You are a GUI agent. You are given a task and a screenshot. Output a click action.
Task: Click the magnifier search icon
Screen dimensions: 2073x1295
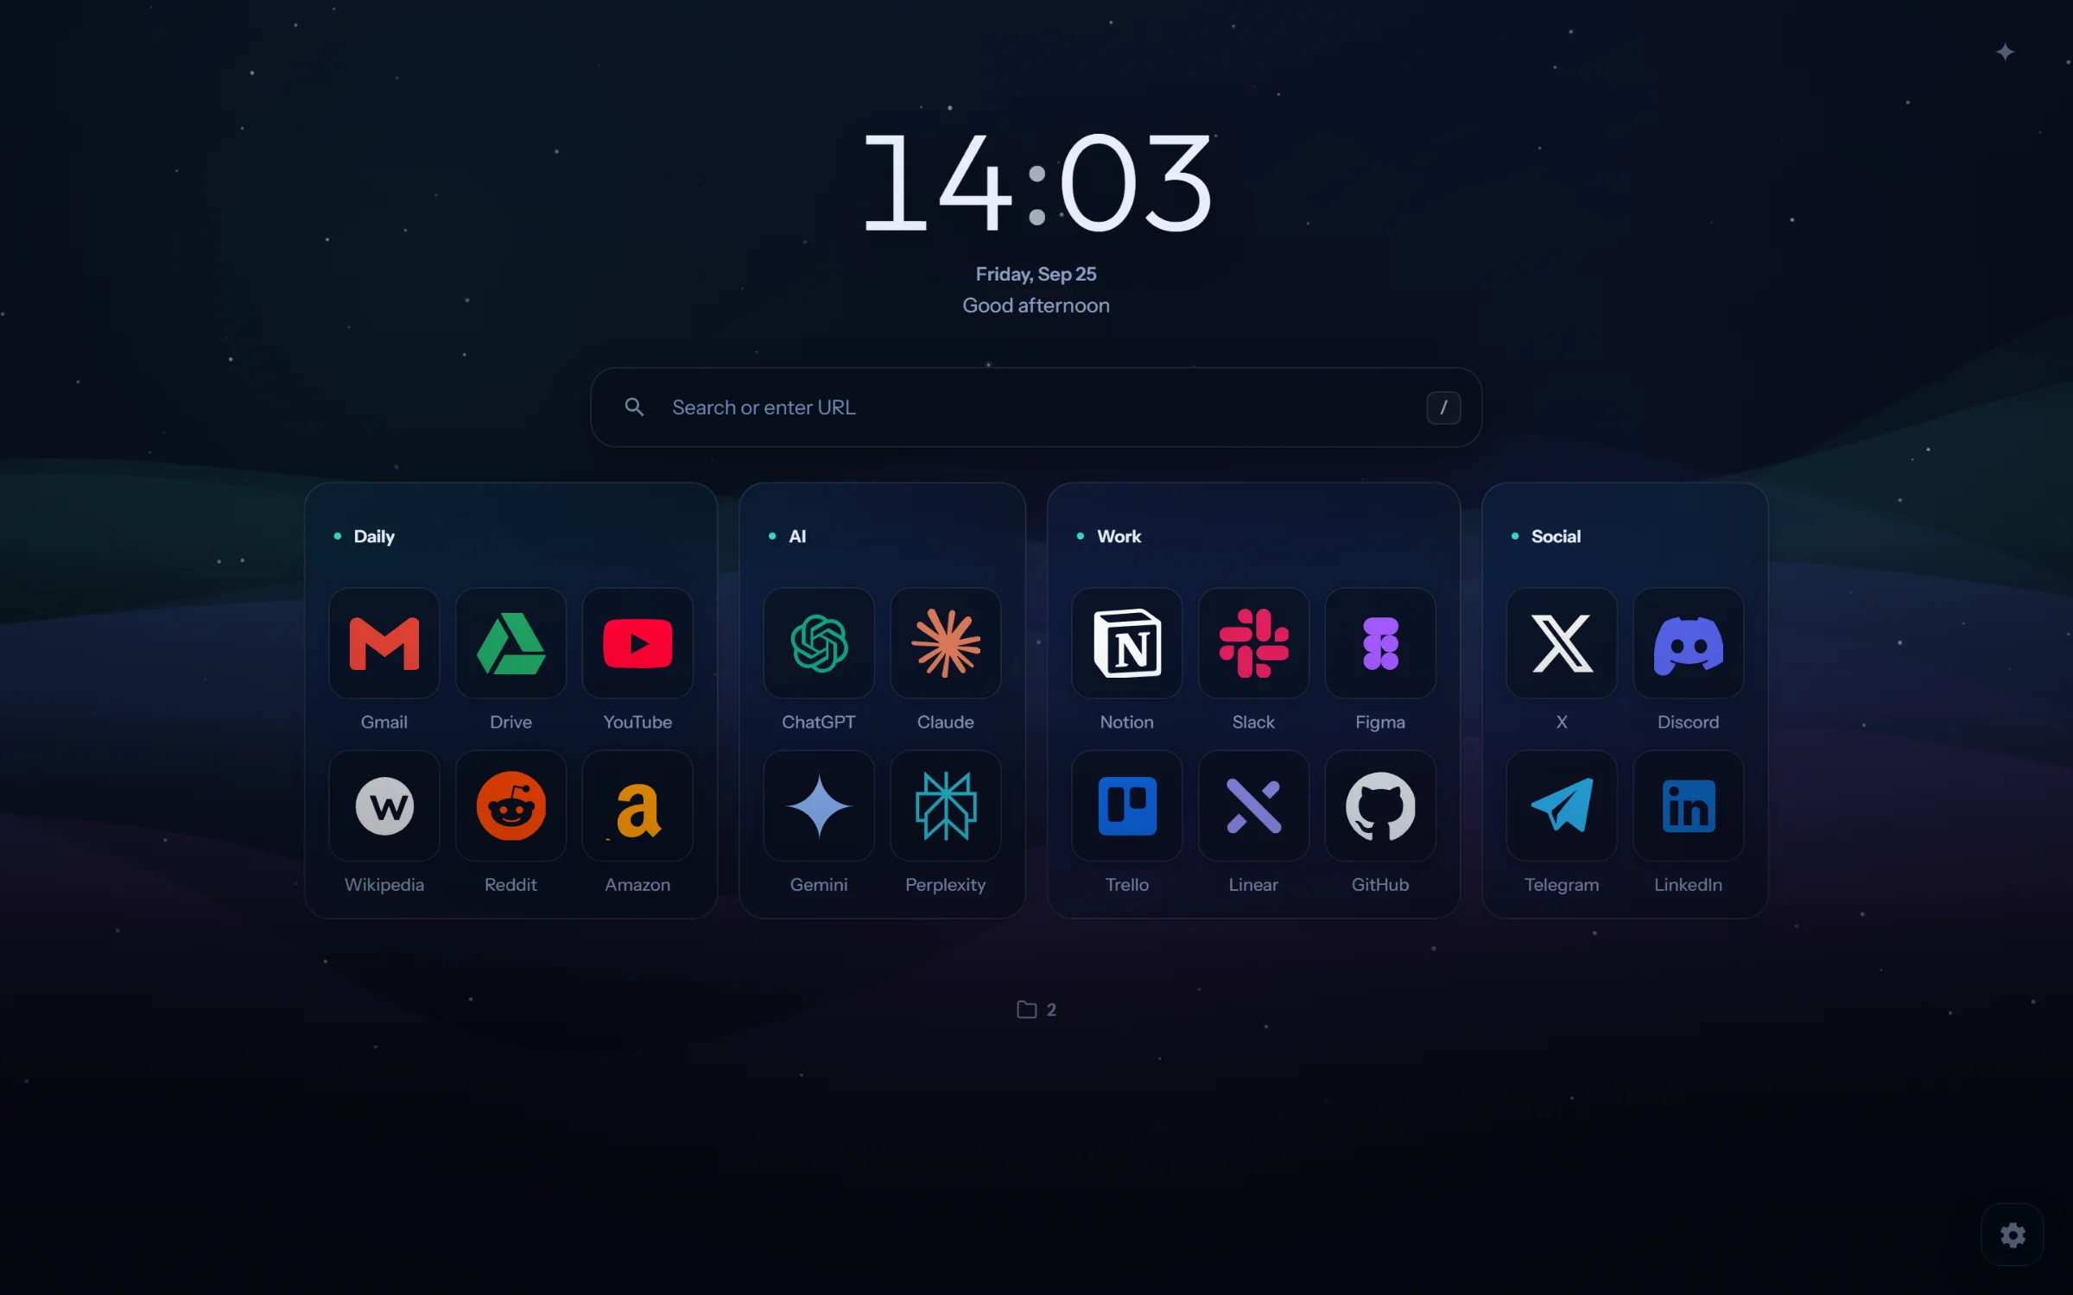point(634,407)
